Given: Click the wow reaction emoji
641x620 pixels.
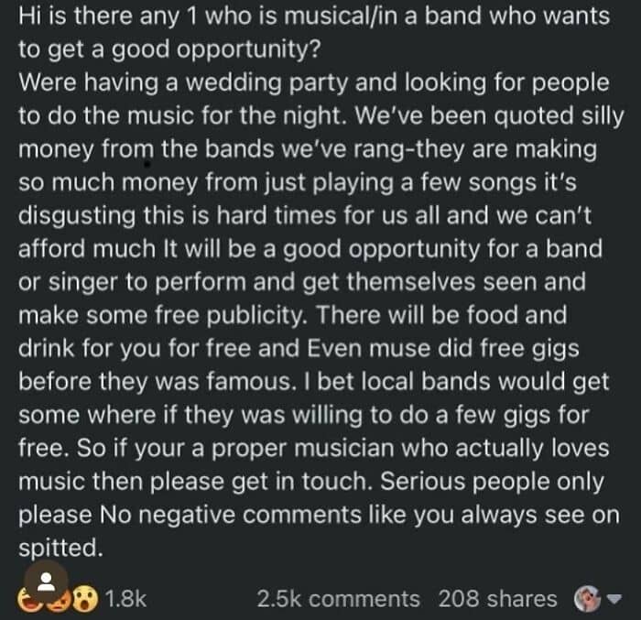Looking at the screenshot, I should click(x=86, y=600).
